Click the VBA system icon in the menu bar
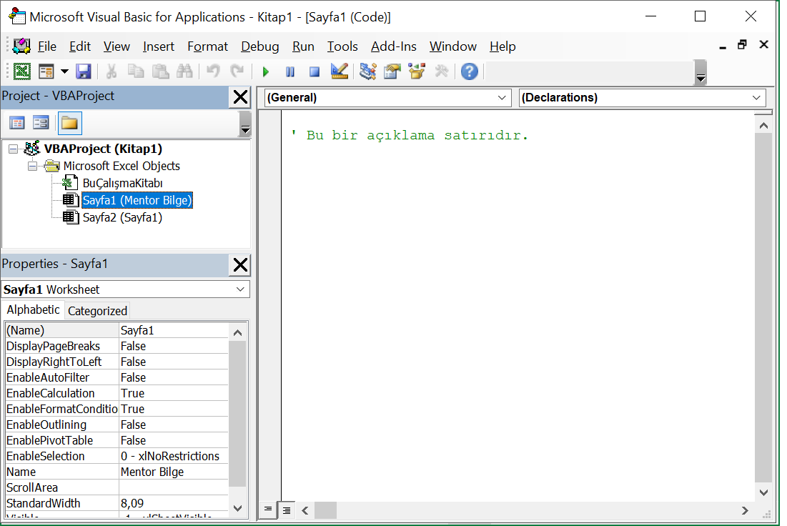Viewport: 787px width, 526px height. point(21,46)
